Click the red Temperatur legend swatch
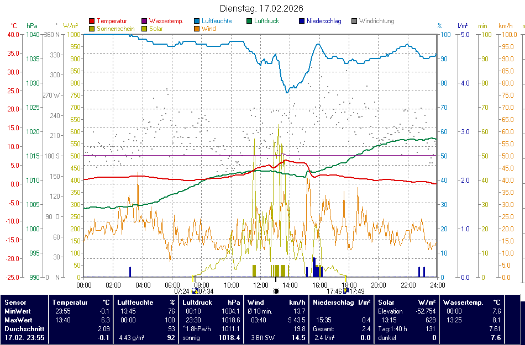 tap(92, 22)
